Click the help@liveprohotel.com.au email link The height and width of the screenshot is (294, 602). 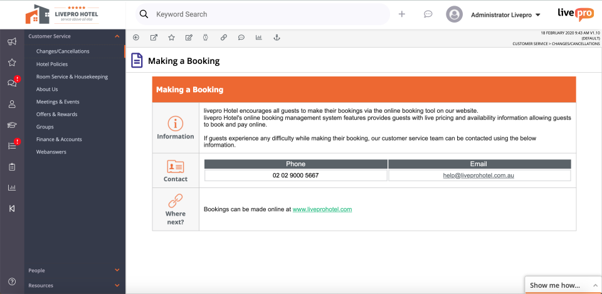[x=478, y=176]
